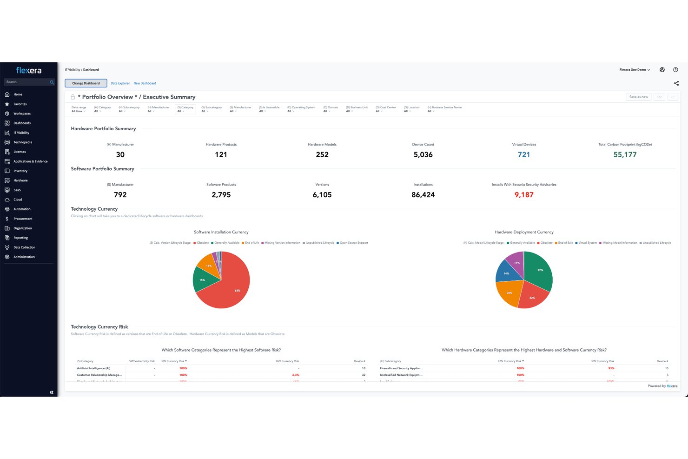Toggle End of Sale legend item
The width and height of the screenshot is (688, 459).
(x=564, y=243)
